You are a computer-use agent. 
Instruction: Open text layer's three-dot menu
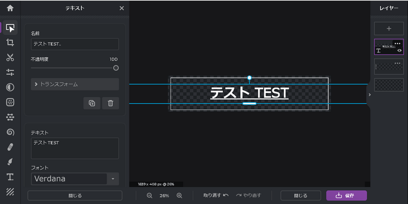click(397, 43)
